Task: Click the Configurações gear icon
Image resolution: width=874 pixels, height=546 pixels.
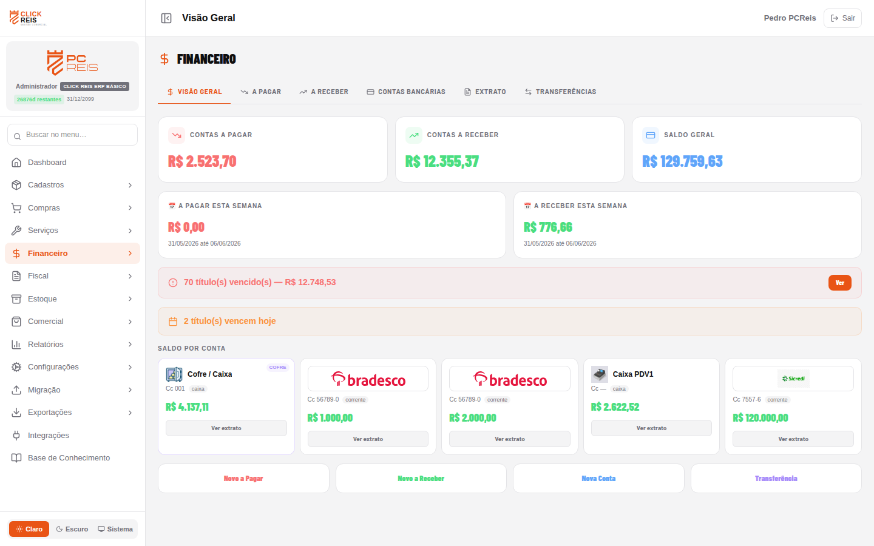Action: coord(16,367)
